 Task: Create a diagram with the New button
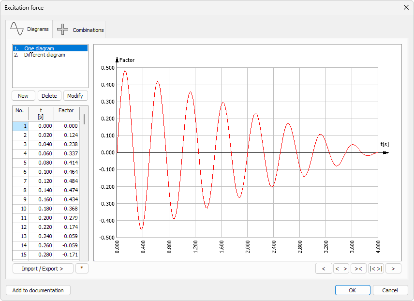[x=23, y=95]
